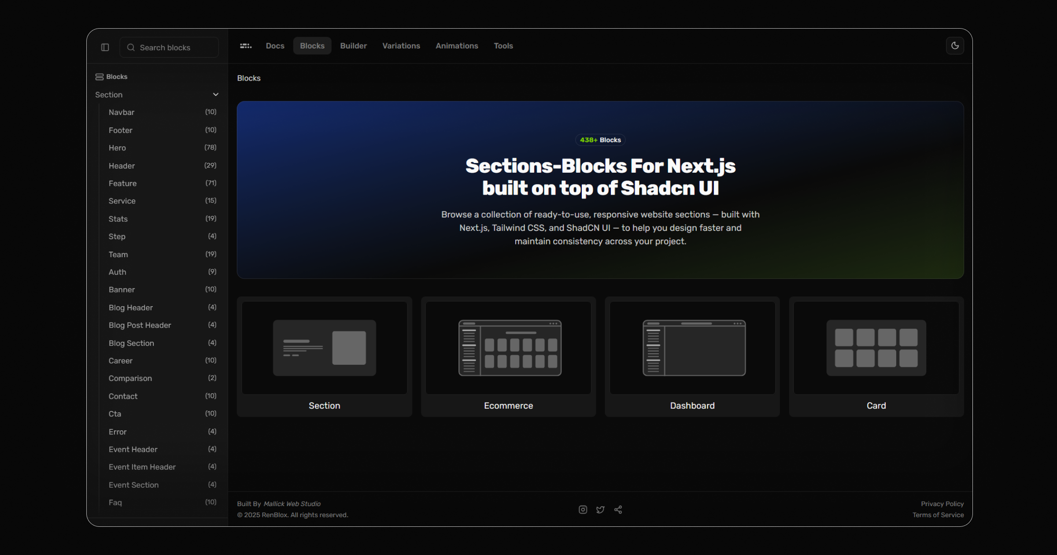Open the Twitter social icon
Image resolution: width=1057 pixels, height=555 pixels.
(600, 509)
